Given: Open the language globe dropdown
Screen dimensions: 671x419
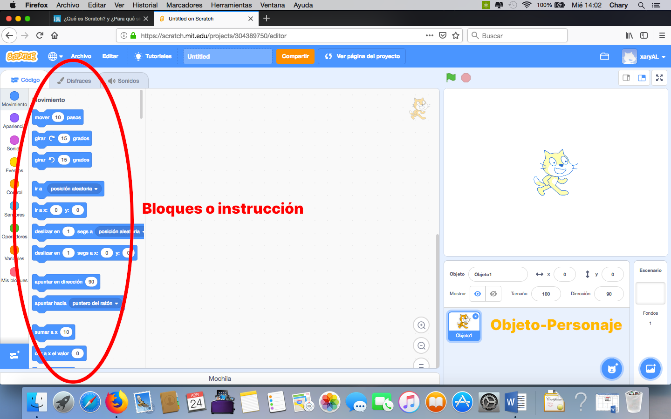Looking at the screenshot, I should 55,56.
